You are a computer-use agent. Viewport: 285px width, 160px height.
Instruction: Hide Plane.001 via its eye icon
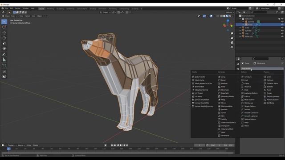pos(282,36)
